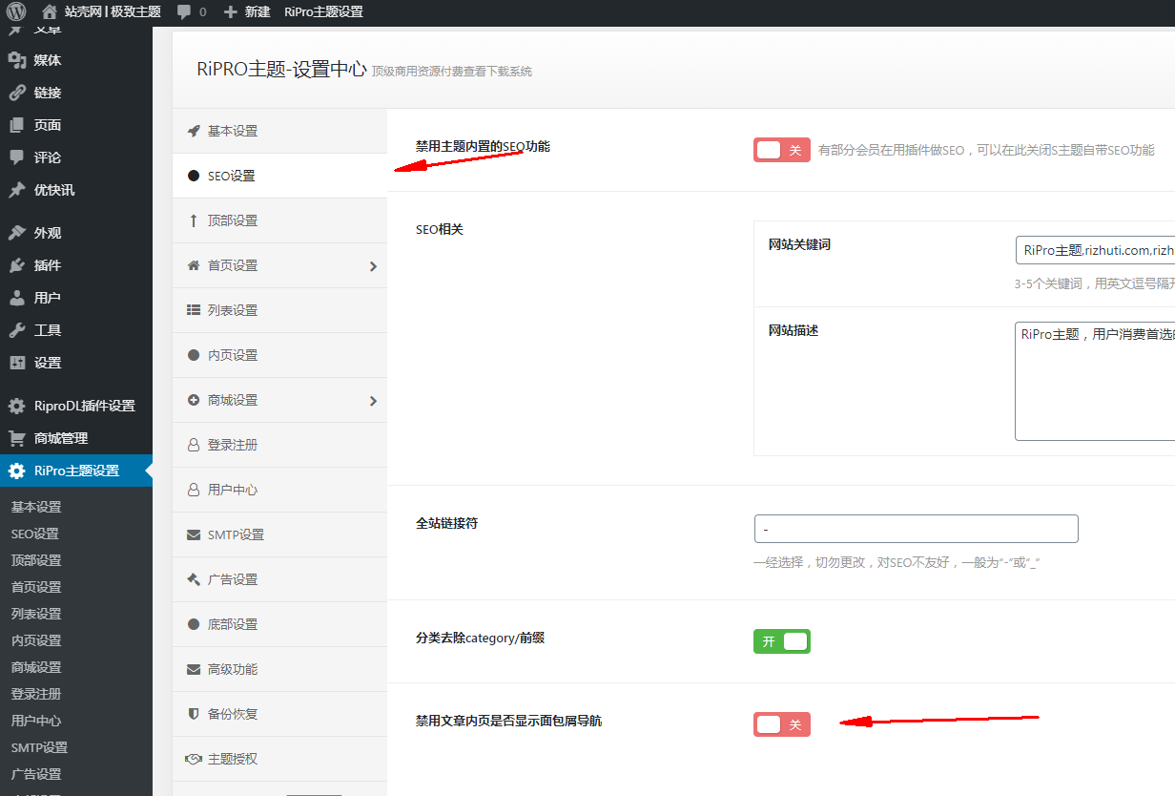Click the envelope icon for SMTP设置 in the settings panel
1175x796 pixels.
[x=193, y=534]
